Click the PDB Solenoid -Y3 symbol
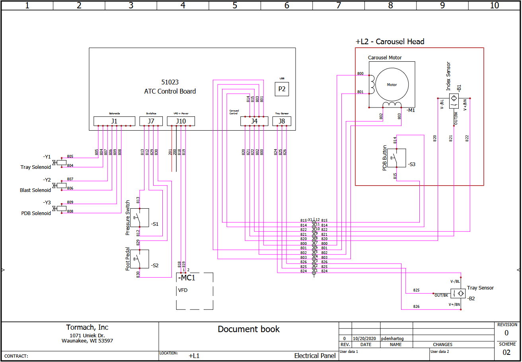This screenshot has height=362, width=522. coord(61,208)
